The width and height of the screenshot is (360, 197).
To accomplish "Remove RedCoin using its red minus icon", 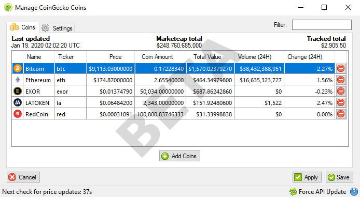I will 341,114.
